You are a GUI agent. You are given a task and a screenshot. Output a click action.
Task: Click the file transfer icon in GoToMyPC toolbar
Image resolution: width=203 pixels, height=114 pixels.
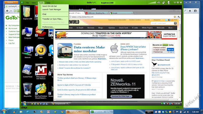tap(168, 3)
